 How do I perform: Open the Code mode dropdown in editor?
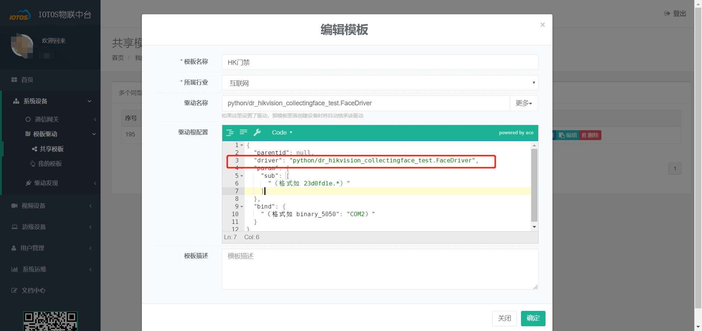tap(282, 132)
